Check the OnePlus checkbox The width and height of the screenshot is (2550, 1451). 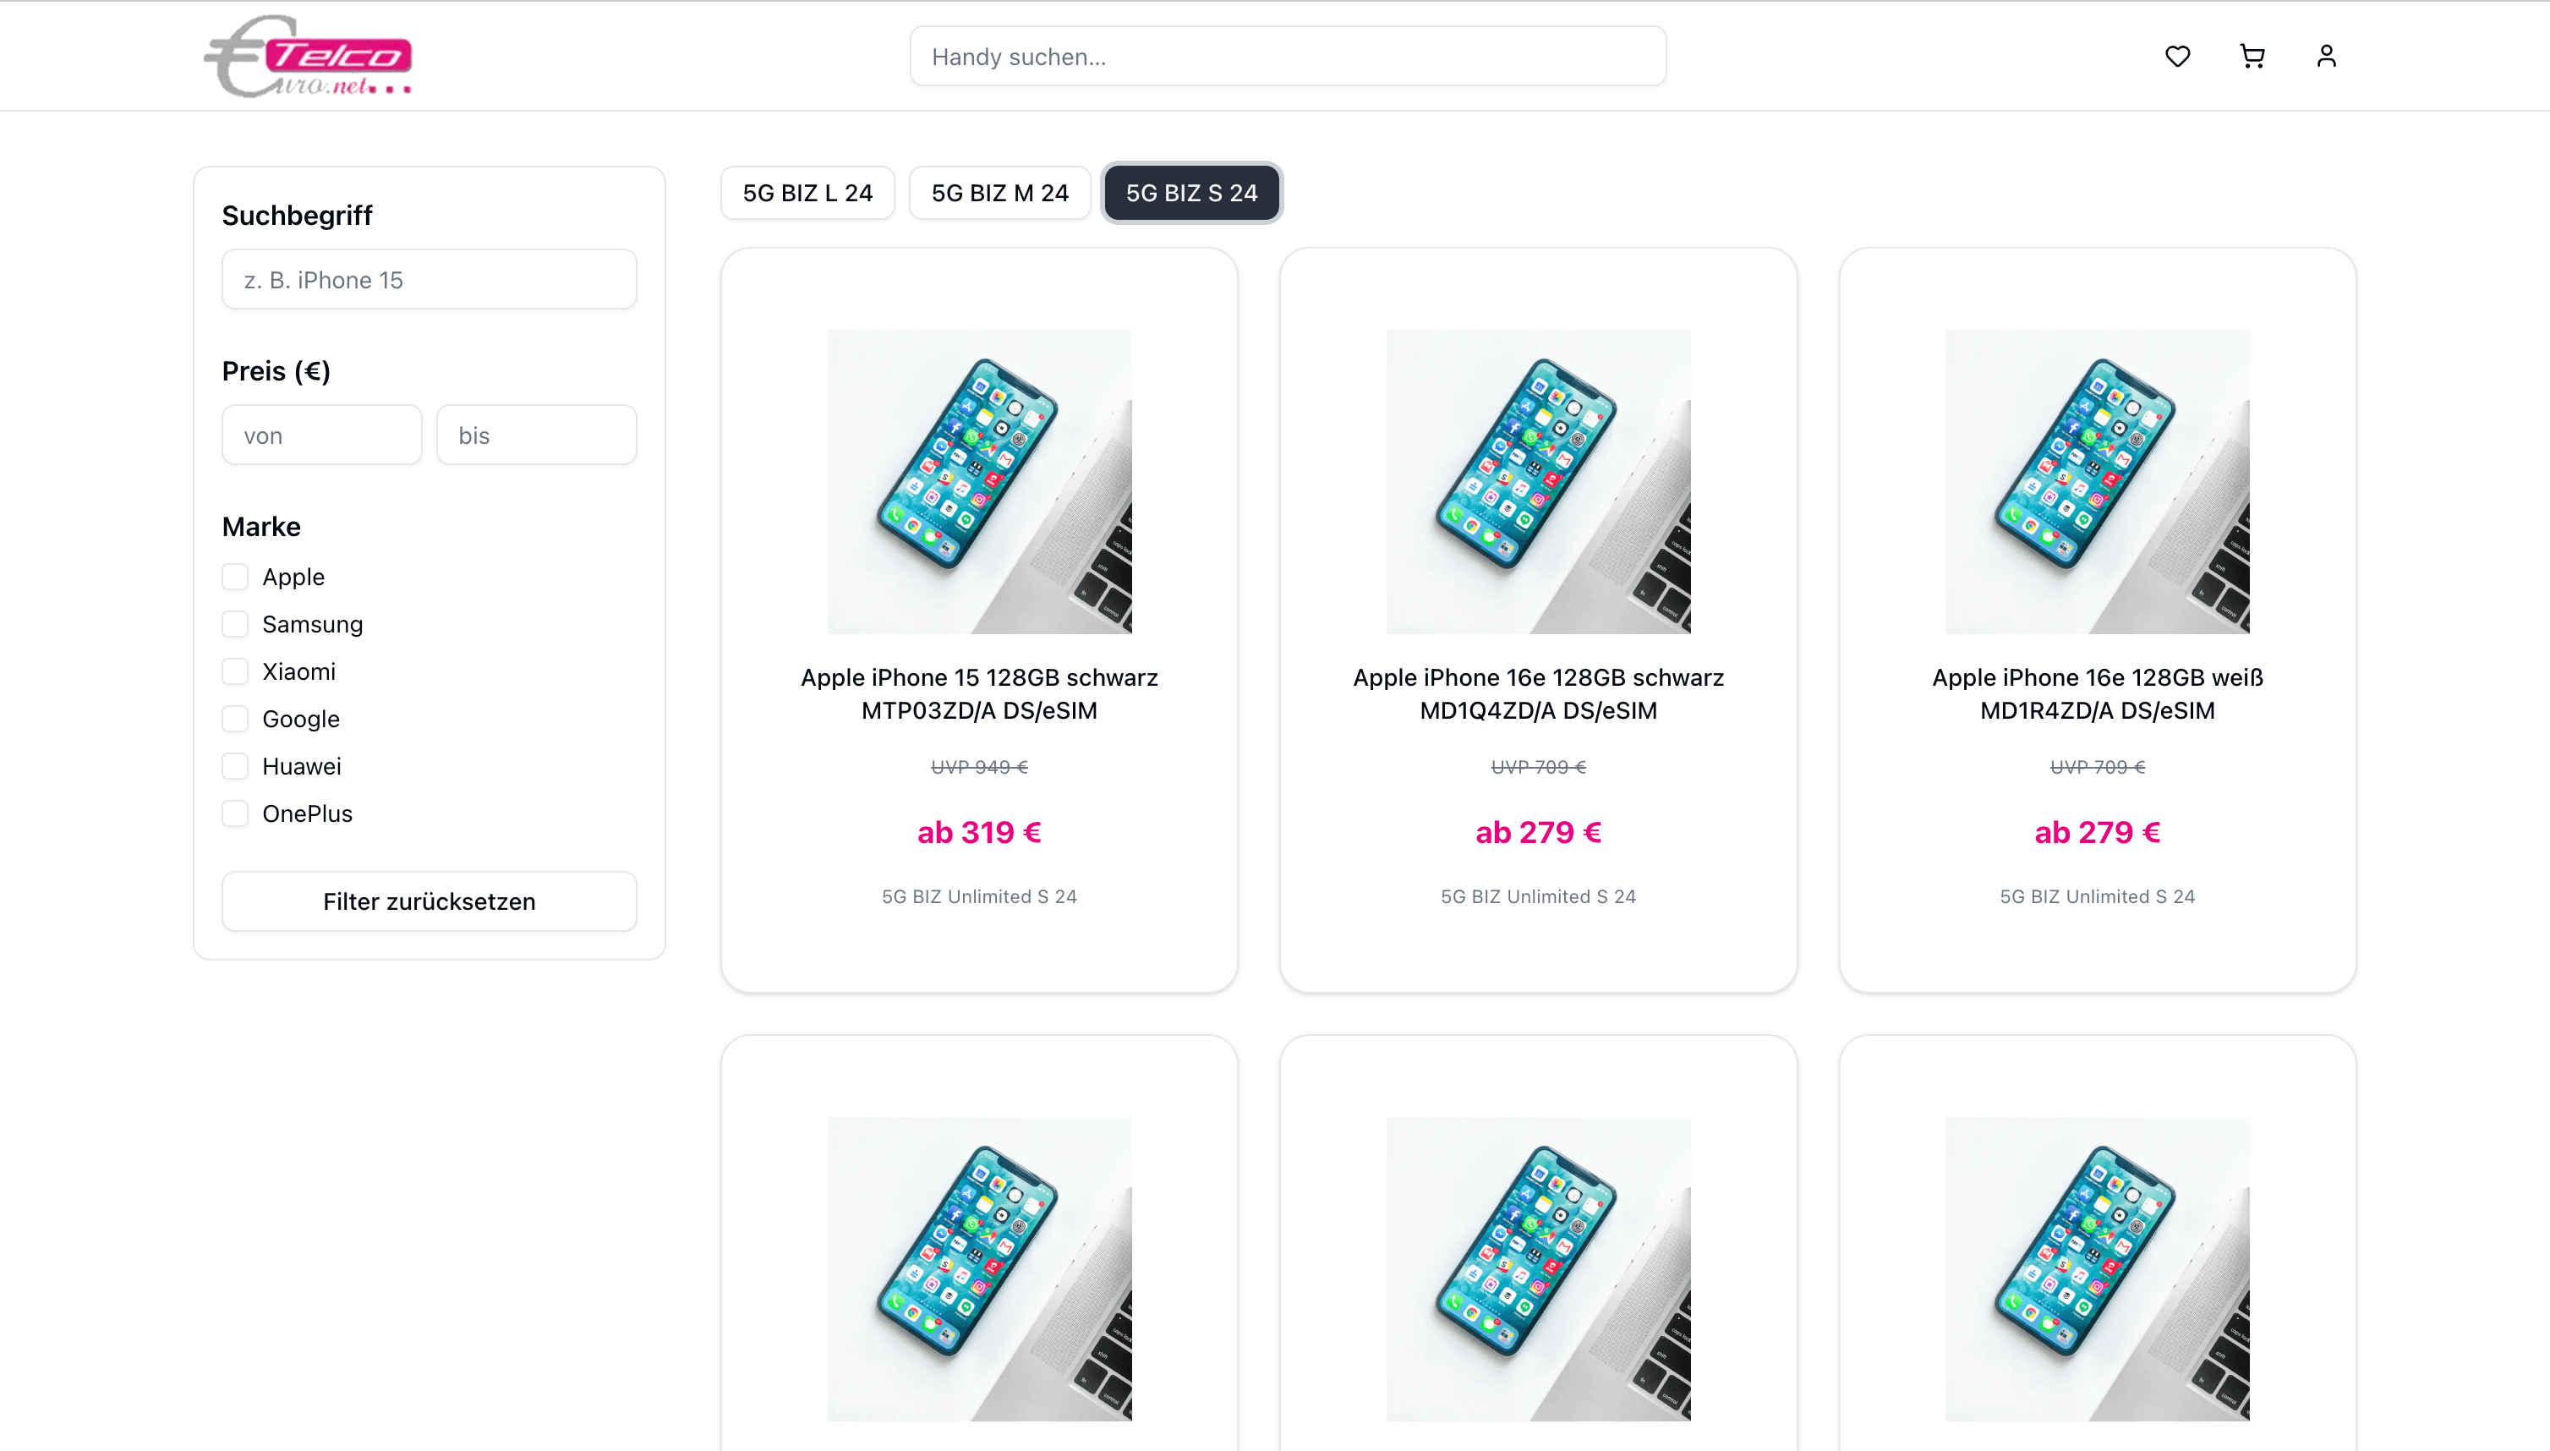tap(235, 813)
